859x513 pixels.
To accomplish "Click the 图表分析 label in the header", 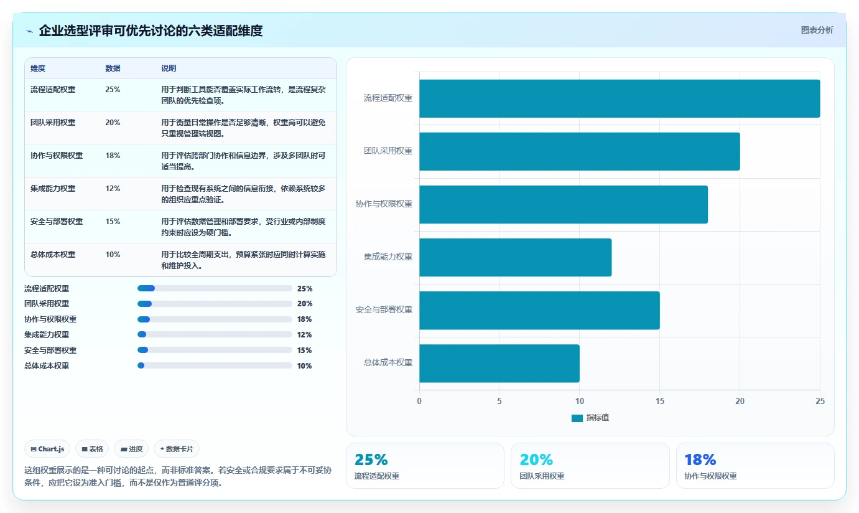I will coord(817,31).
